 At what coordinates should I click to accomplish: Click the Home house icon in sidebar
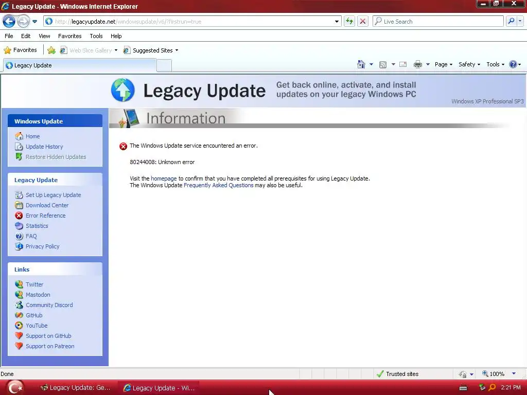pos(19,136)
